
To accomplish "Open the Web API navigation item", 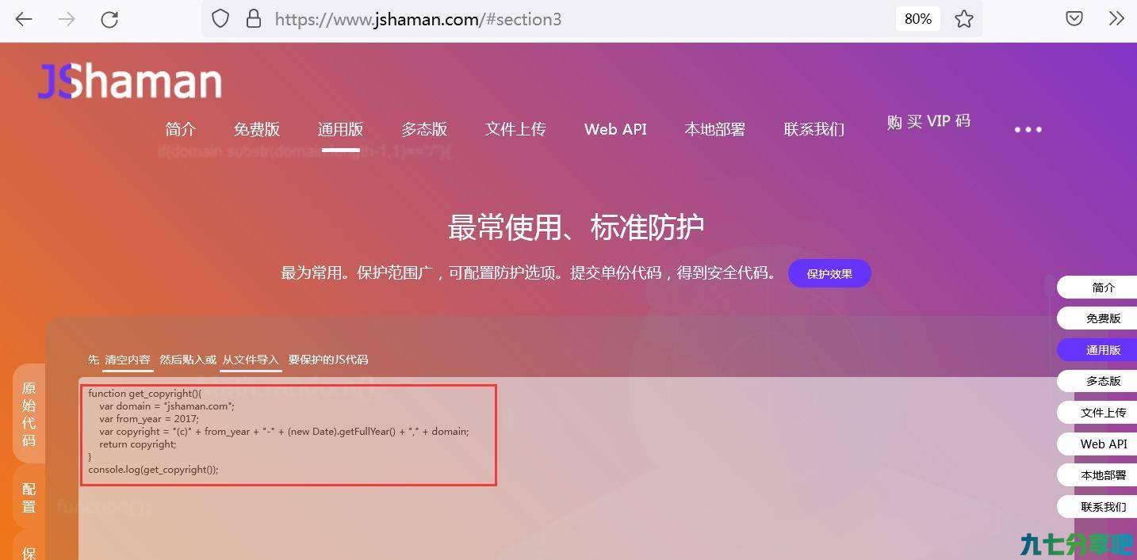I will pyautogui.click(x=615, y=129).
